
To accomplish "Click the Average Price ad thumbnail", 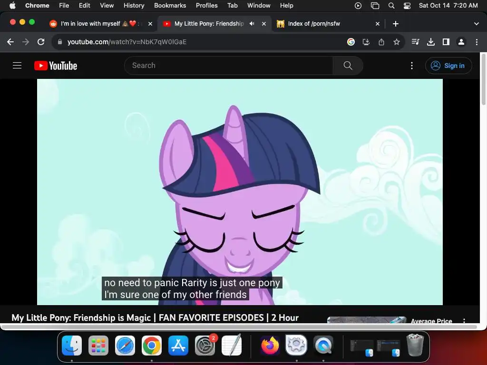I will pyautogui.click(x=367, y=320).
